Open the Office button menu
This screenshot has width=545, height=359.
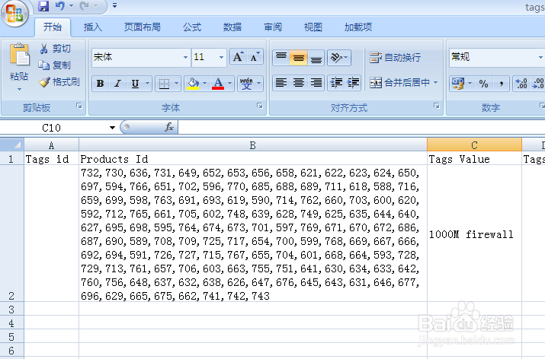click(x=14, y=14)
